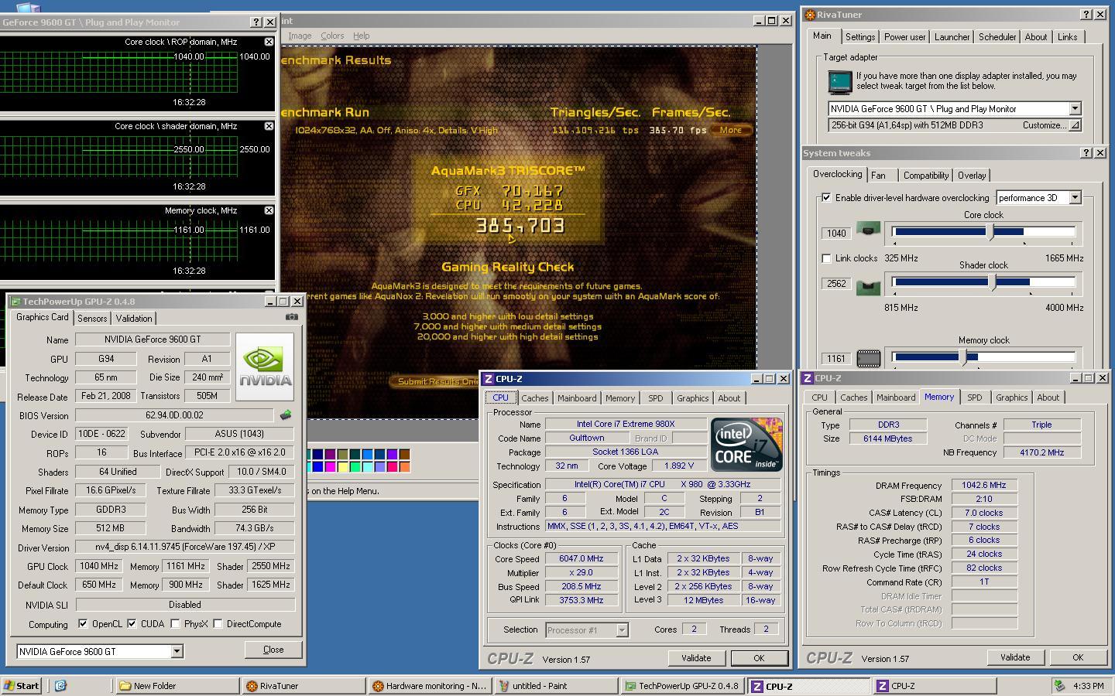Toggle Enable driver-level hardware overclocking checkbox
Image resolution: width=1115 pixels, height=696 pixels.
(x=826, y=197)
